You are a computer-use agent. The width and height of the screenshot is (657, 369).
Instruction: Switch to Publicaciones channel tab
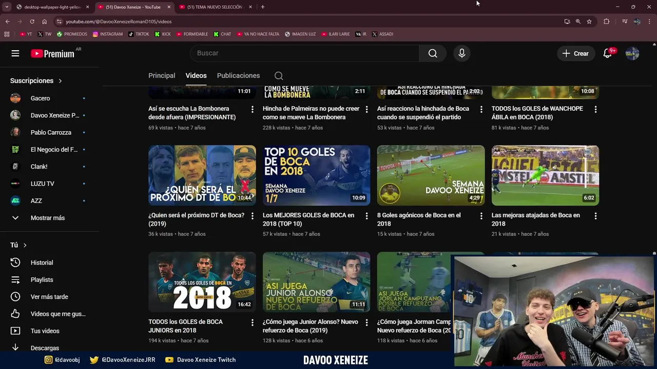(238, 75)
